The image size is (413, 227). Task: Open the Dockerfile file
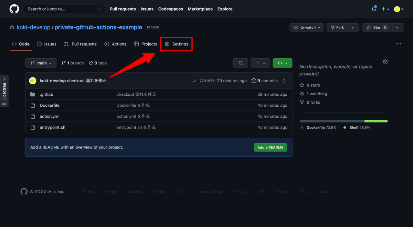[x=50, y=105]
